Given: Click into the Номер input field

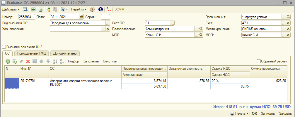Looking at the screenshot, I should click(27, 17).
